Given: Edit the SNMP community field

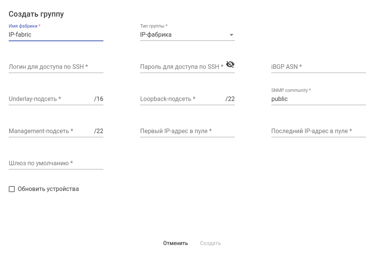Looking at the screenshot, I should click(318, 99).
